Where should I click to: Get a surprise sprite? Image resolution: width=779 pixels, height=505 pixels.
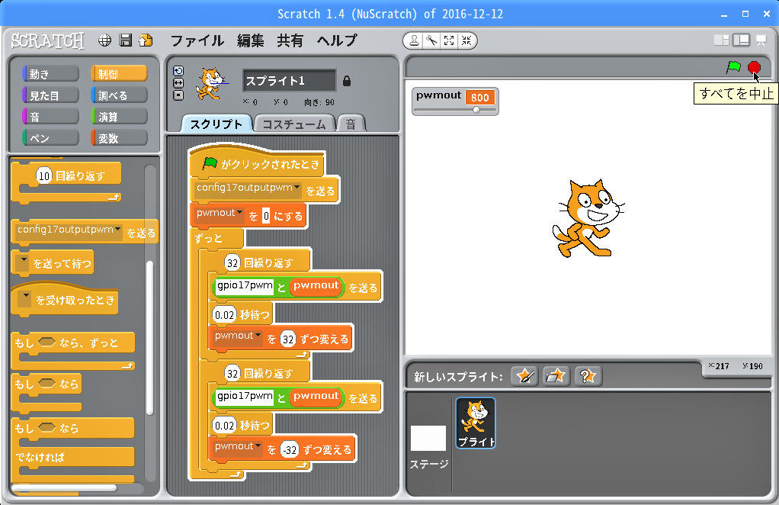tap(588, 376)
